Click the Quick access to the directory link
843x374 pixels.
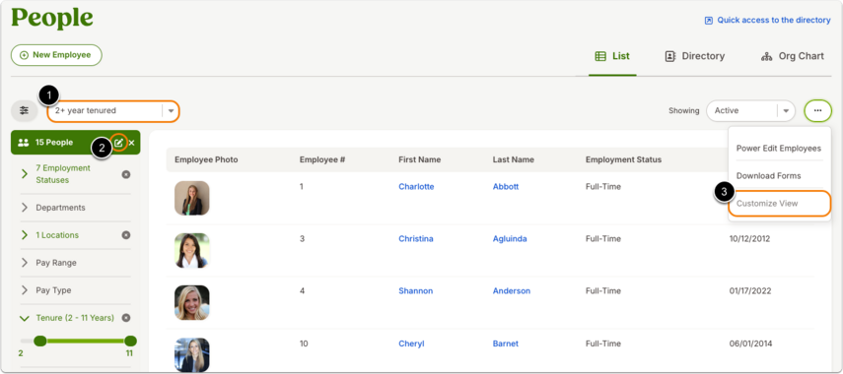[x=767, y=20]
